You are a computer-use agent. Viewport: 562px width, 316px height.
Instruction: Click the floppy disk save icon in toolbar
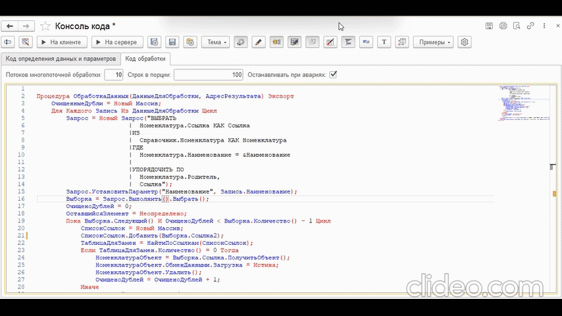click(x=172, y=42)
